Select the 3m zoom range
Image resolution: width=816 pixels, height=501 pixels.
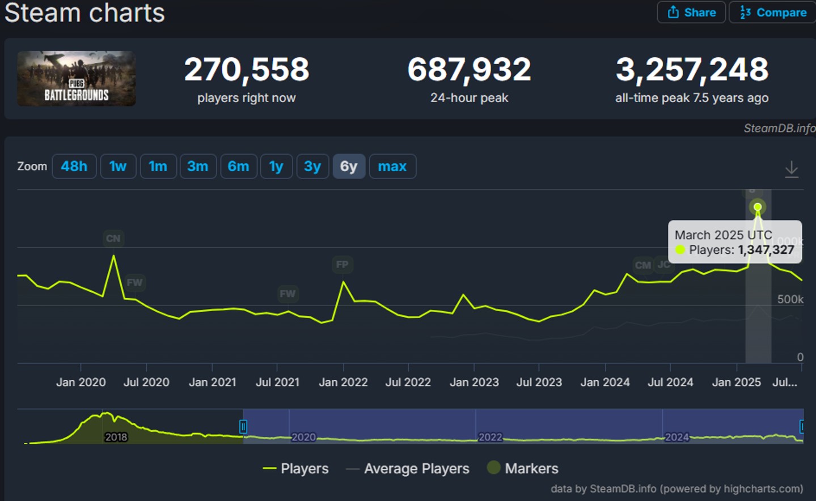click(198, 167)
